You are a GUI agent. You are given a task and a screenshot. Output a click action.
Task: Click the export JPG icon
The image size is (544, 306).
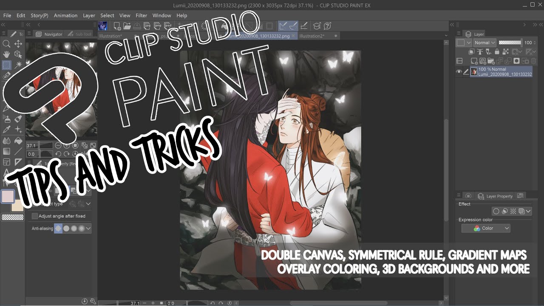147,26
